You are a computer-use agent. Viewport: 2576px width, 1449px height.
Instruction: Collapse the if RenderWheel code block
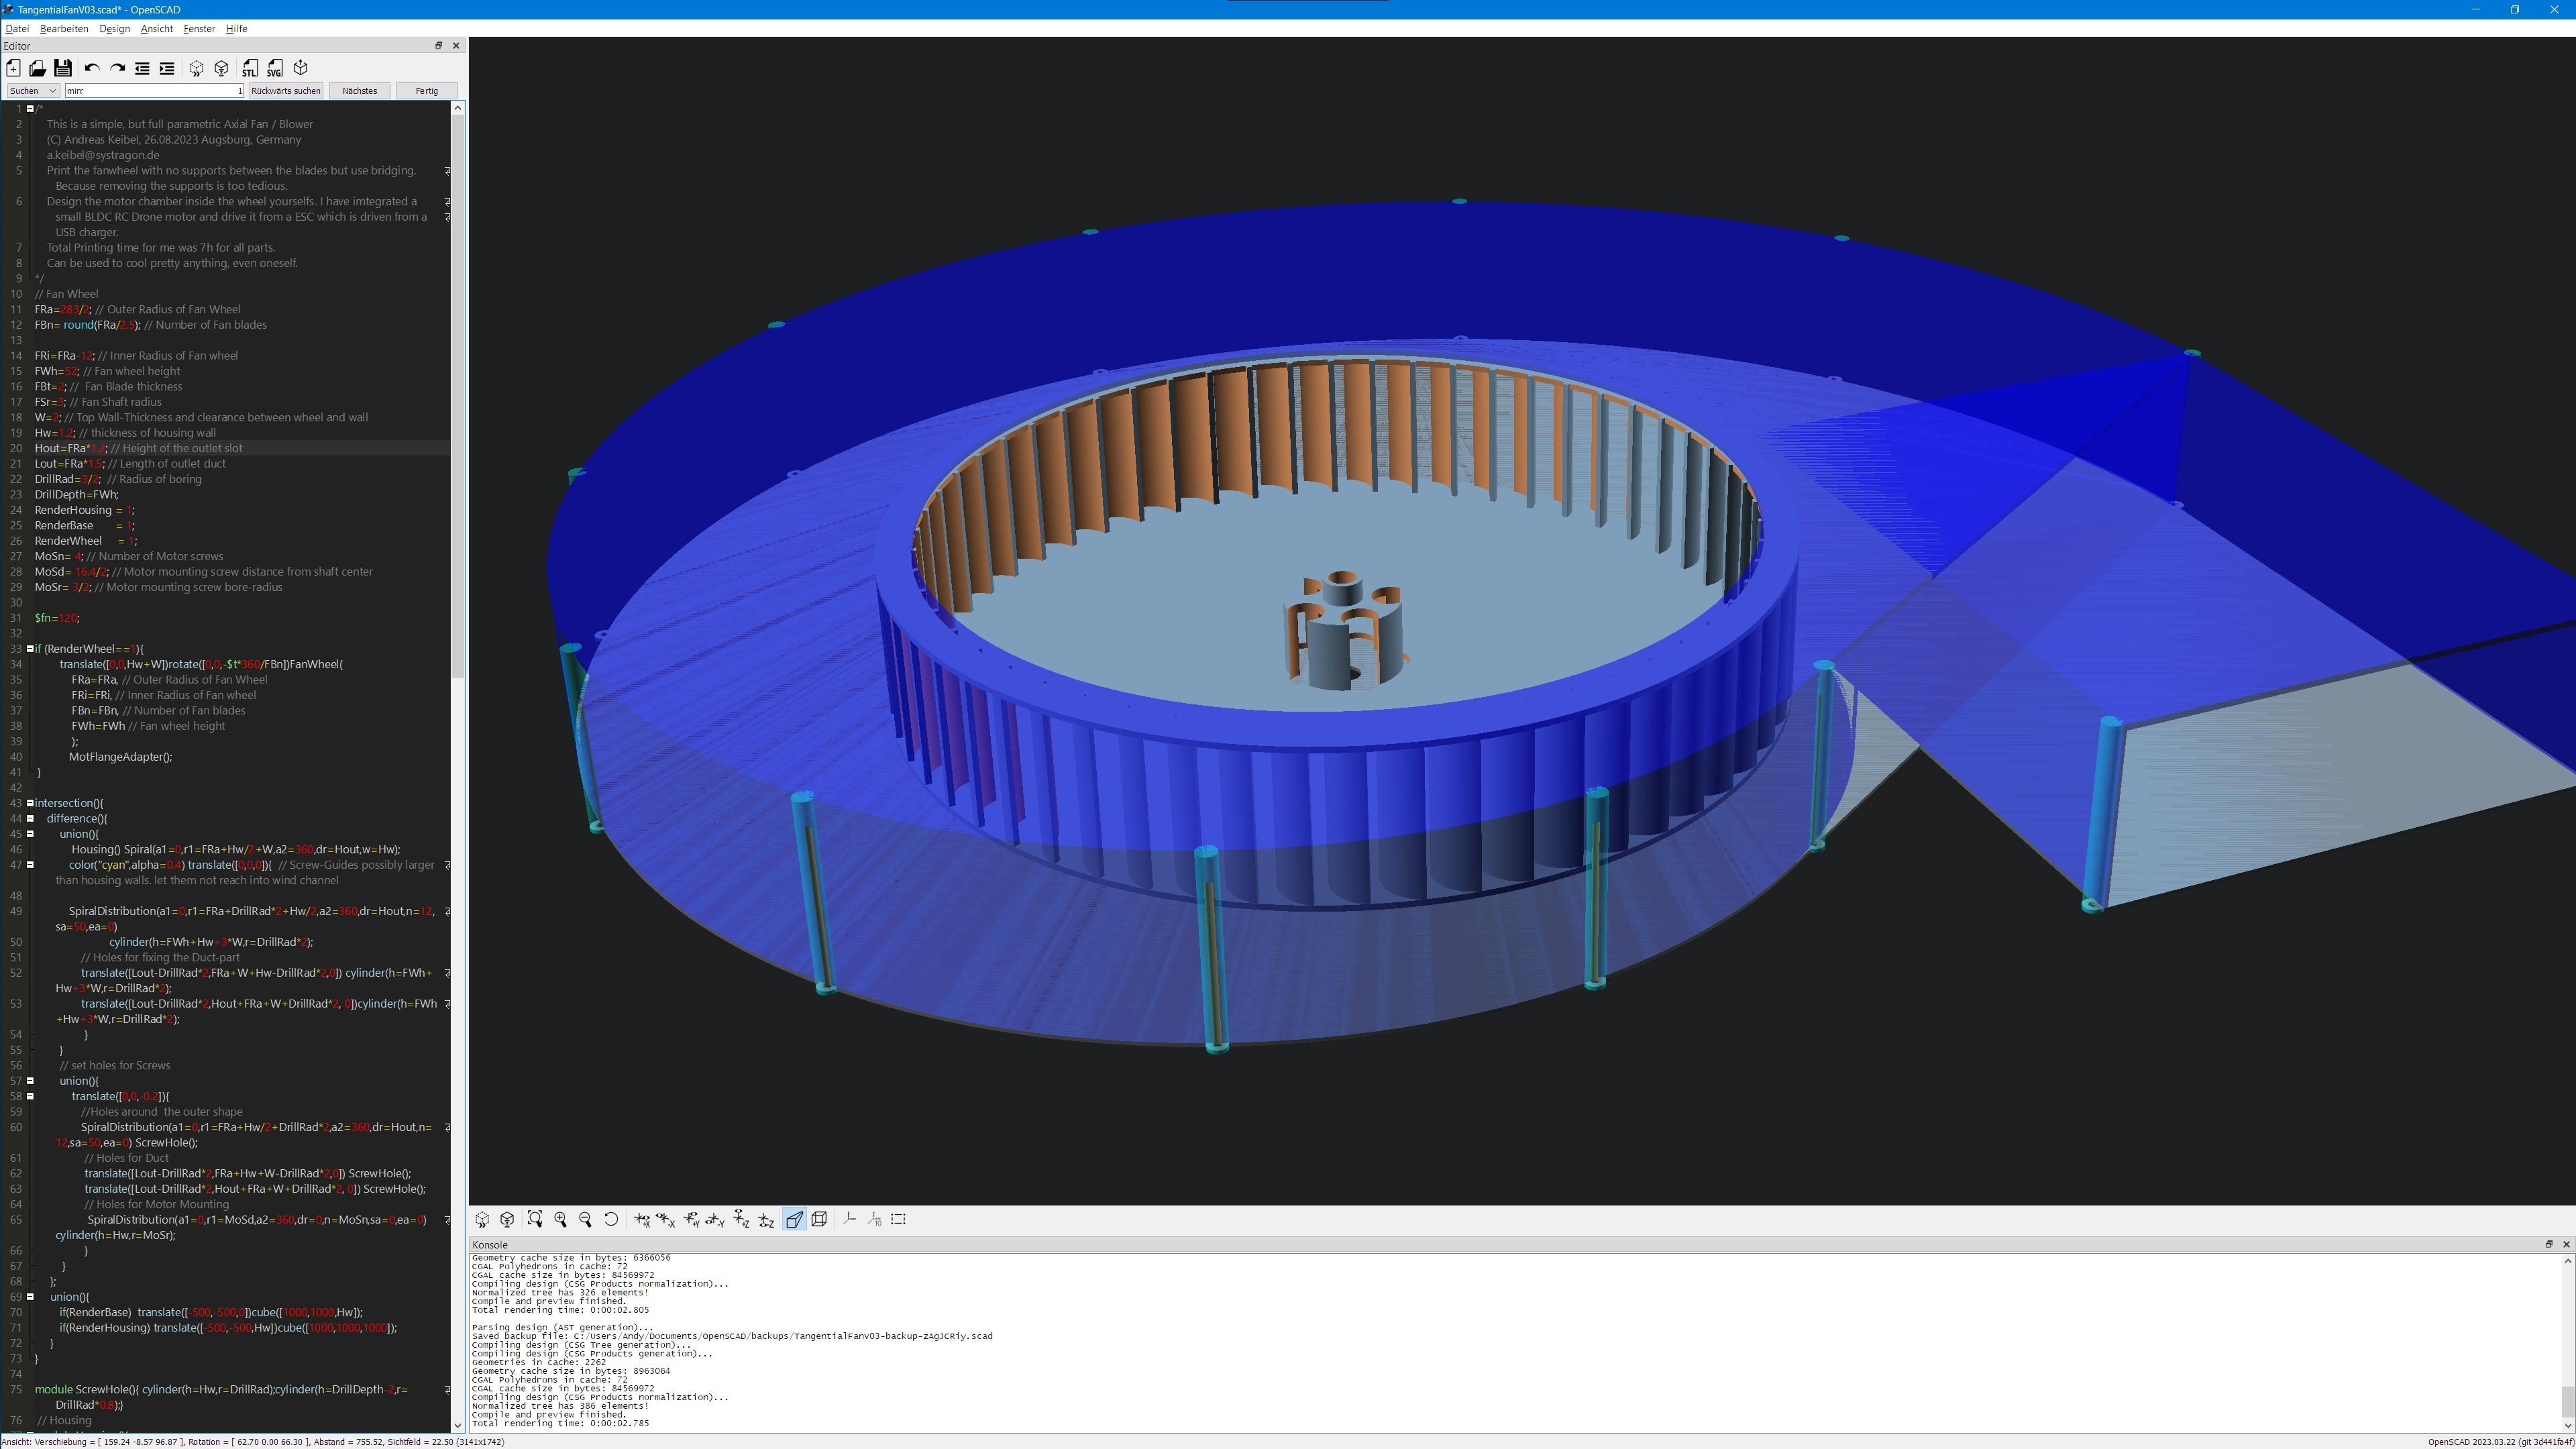tap(29, 648)
